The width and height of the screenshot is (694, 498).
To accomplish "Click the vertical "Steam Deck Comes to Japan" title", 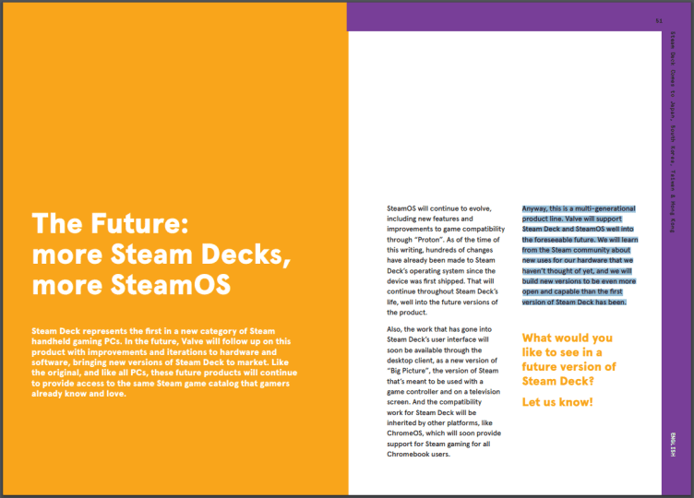I will pos(673,132).
